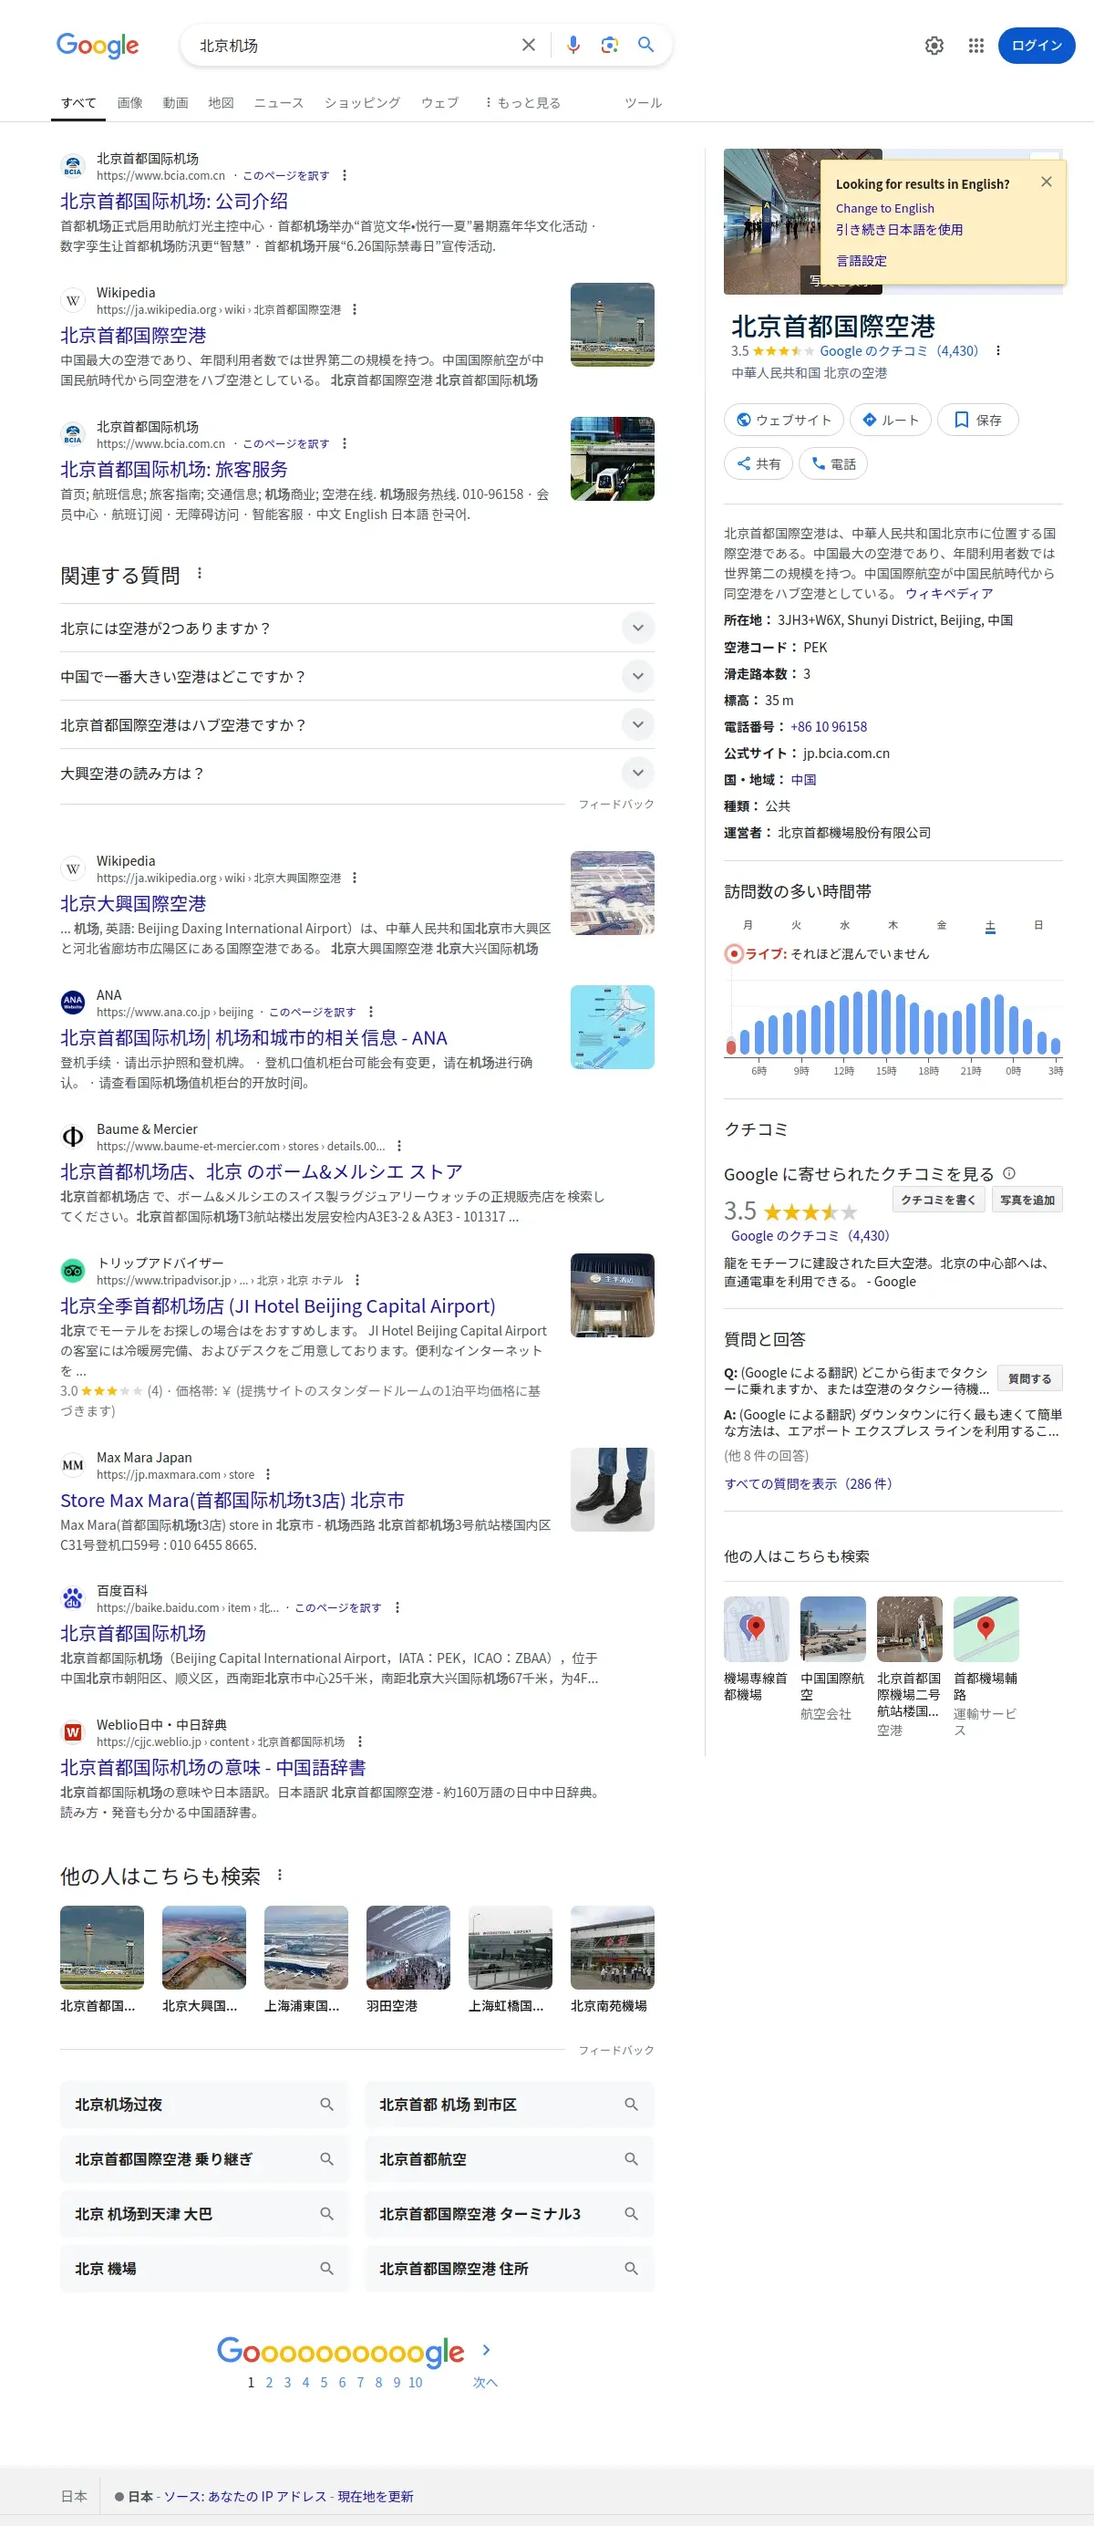Click search icon for 北京机场过夜 suggestion
The width and height of the screenshot is (1094, 2526).
pos(327,2105)
